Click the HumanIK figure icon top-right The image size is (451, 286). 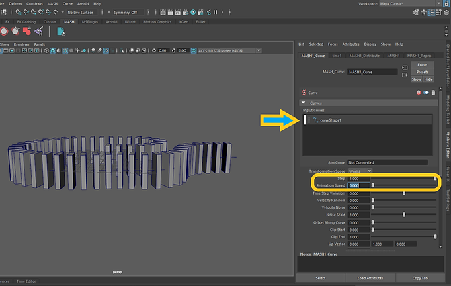(423, 12)
